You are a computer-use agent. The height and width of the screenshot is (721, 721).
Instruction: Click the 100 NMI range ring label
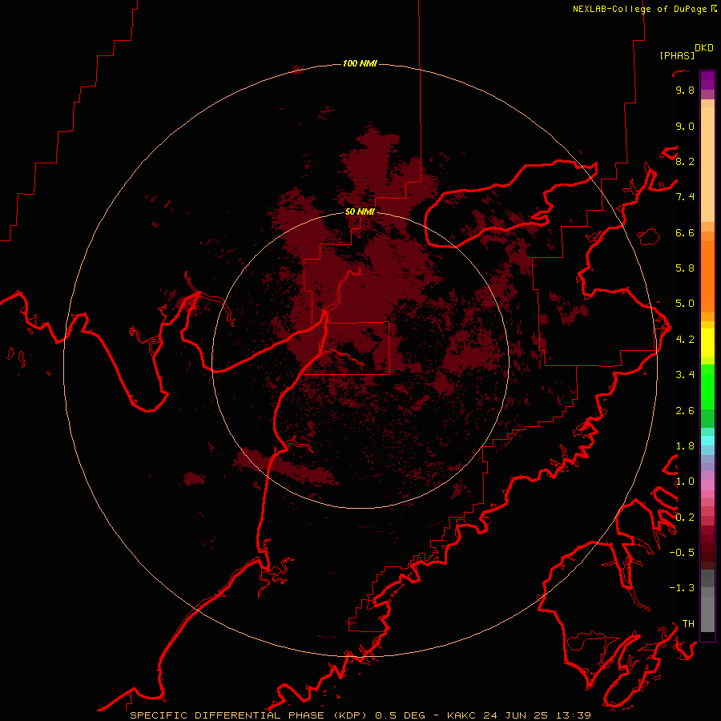pos(360,63)
